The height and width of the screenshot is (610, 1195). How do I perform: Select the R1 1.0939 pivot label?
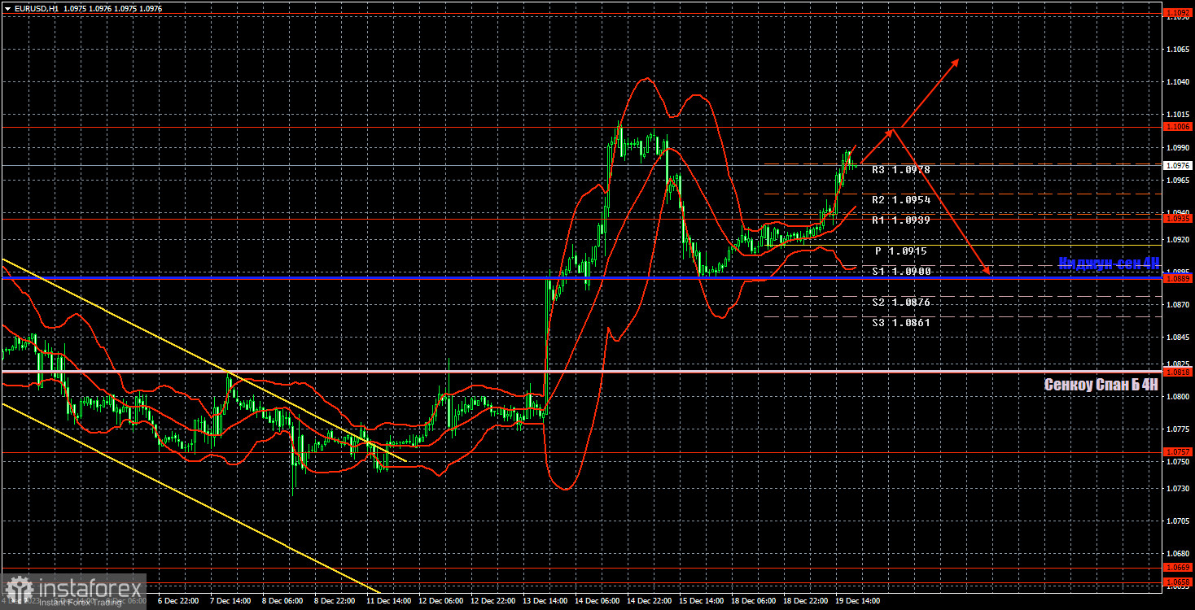pos(900,220)
